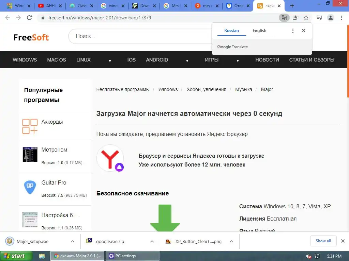
Task: Close the Google Translate popup
Action: tap(304, 31)
